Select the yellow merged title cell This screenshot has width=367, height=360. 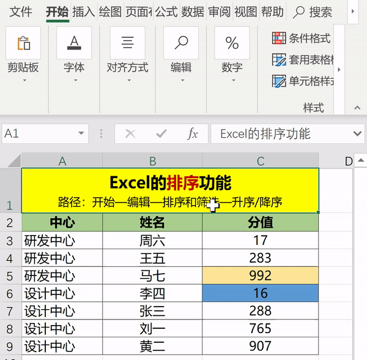(170, 190)
